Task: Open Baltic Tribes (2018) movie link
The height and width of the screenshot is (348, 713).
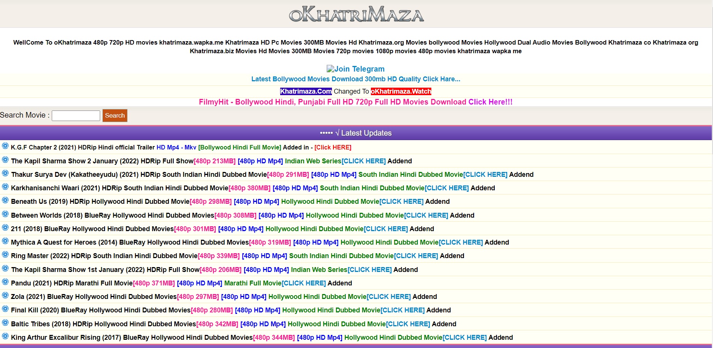Action: 104,324
